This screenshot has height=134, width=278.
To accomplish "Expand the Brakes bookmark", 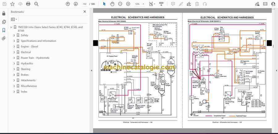I will click(x=14, y=75).
